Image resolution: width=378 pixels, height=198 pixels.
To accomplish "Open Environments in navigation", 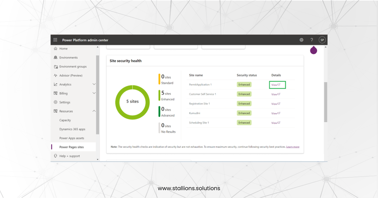I will pyautogui.click(x=68, y=58).
